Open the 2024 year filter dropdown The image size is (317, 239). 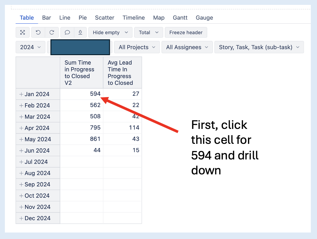point(31,47)
